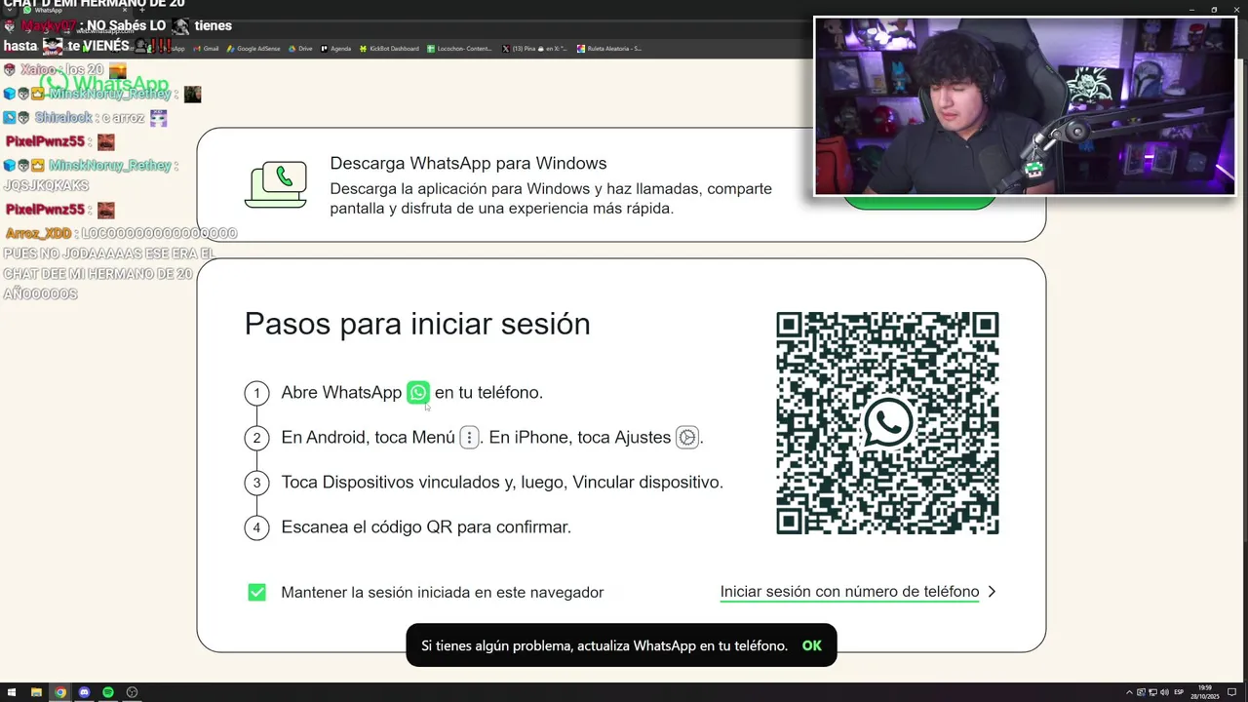Click step 3 'Toca Dispositivos vinculados' text
The height and width of the screenshot is (702, 1248).
coord(502,483)
